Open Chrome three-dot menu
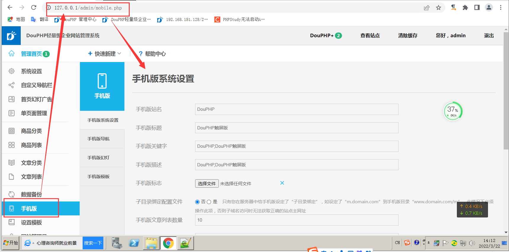This screenshot has height=252, width=509. [x=501, y=8]
